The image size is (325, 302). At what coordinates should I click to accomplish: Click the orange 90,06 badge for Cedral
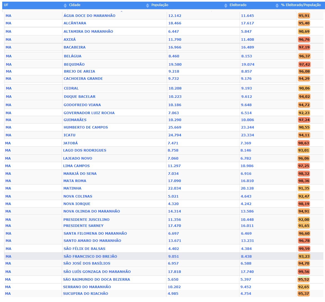tap(304, 88)
